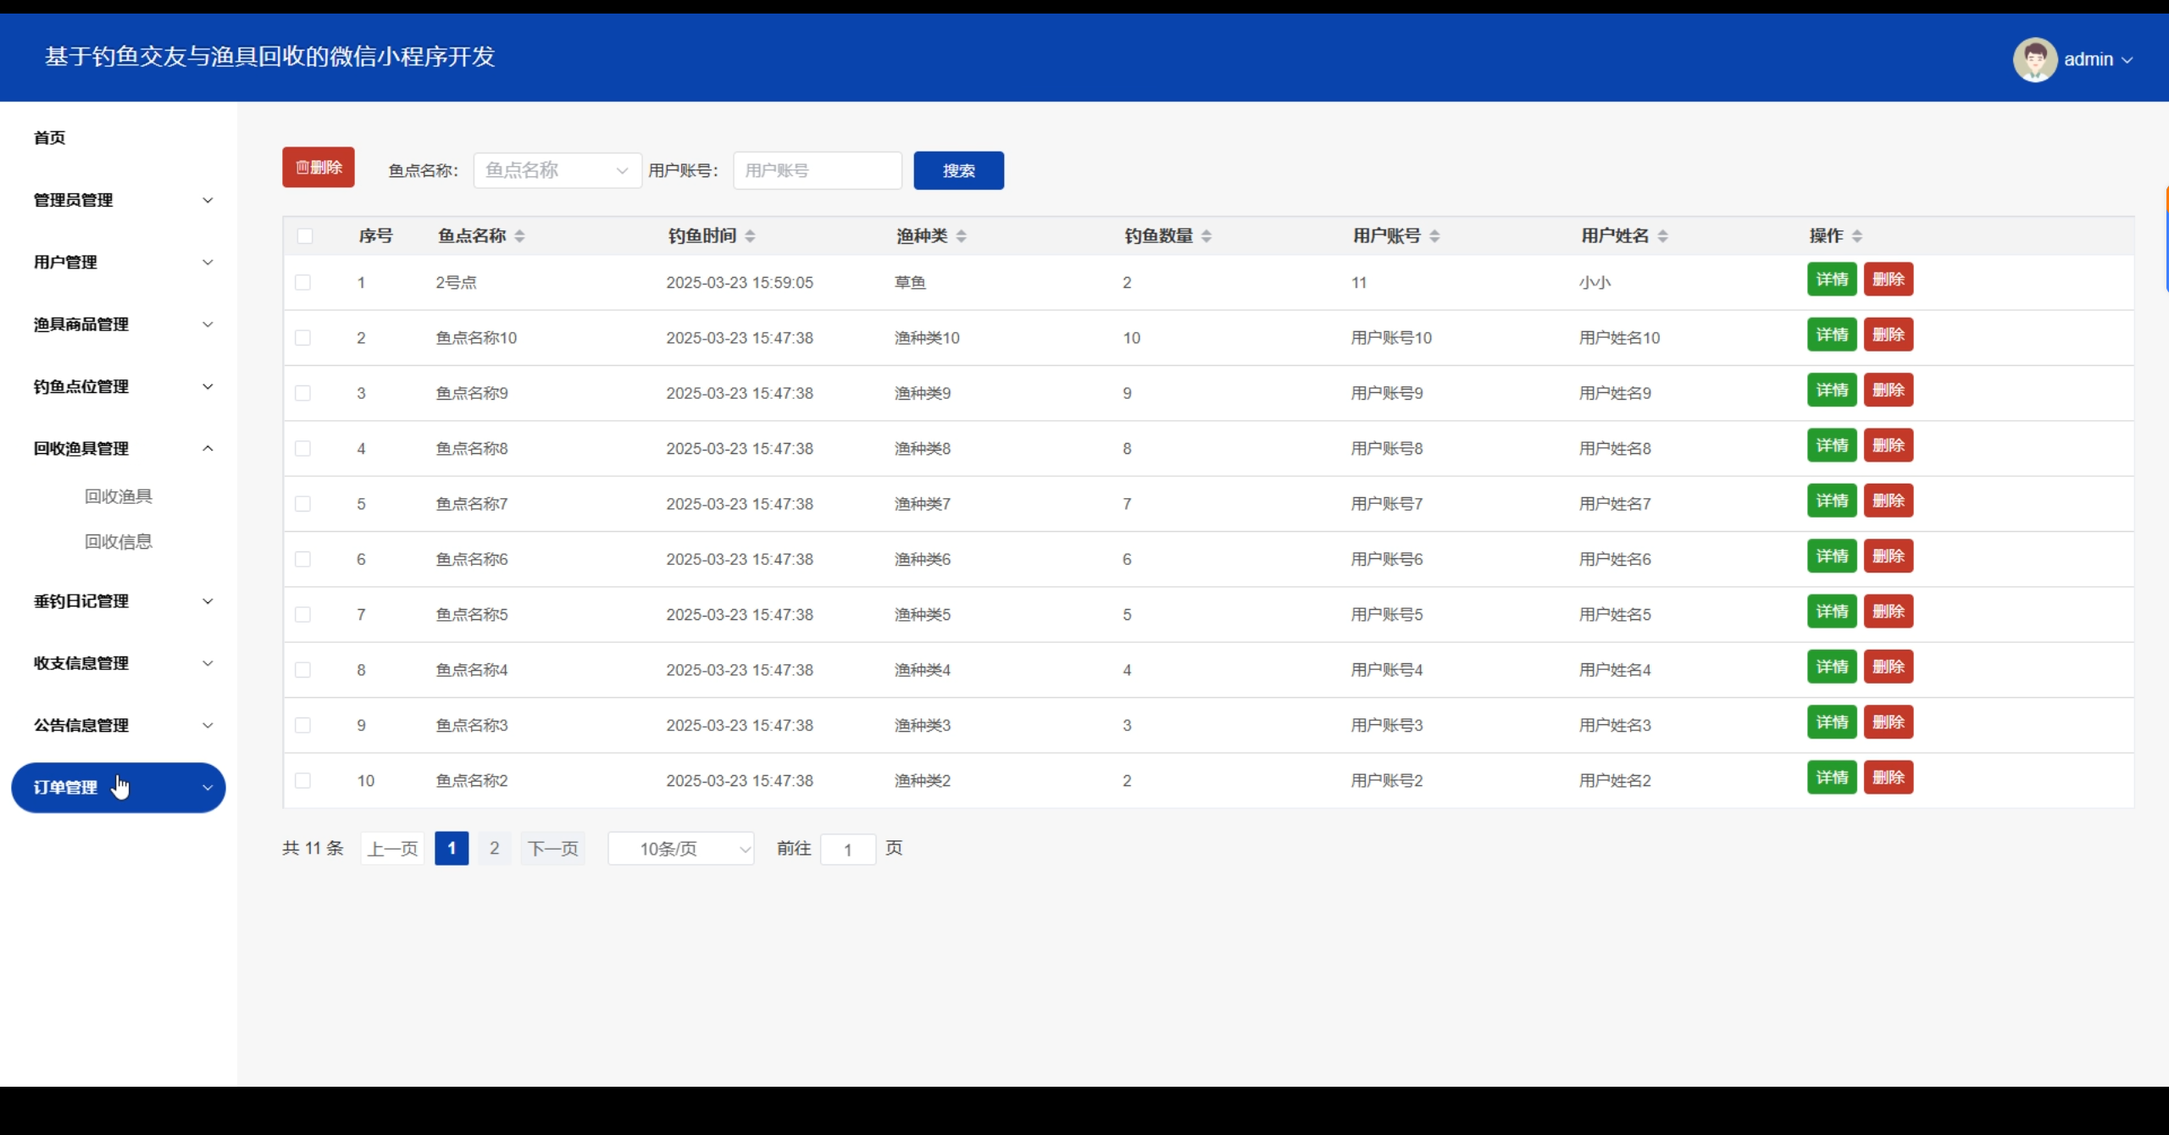Open 详情 for row 鱼点名称10

(1831, 335)
